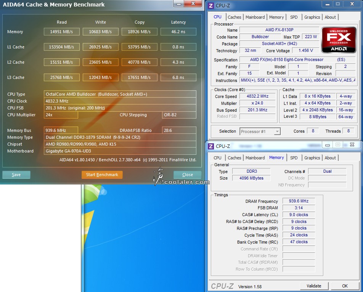Click the AIDA64 Close button at the bottom
Image resolution: width=363 pixels, height=292 pixels.
click(187, 175)
